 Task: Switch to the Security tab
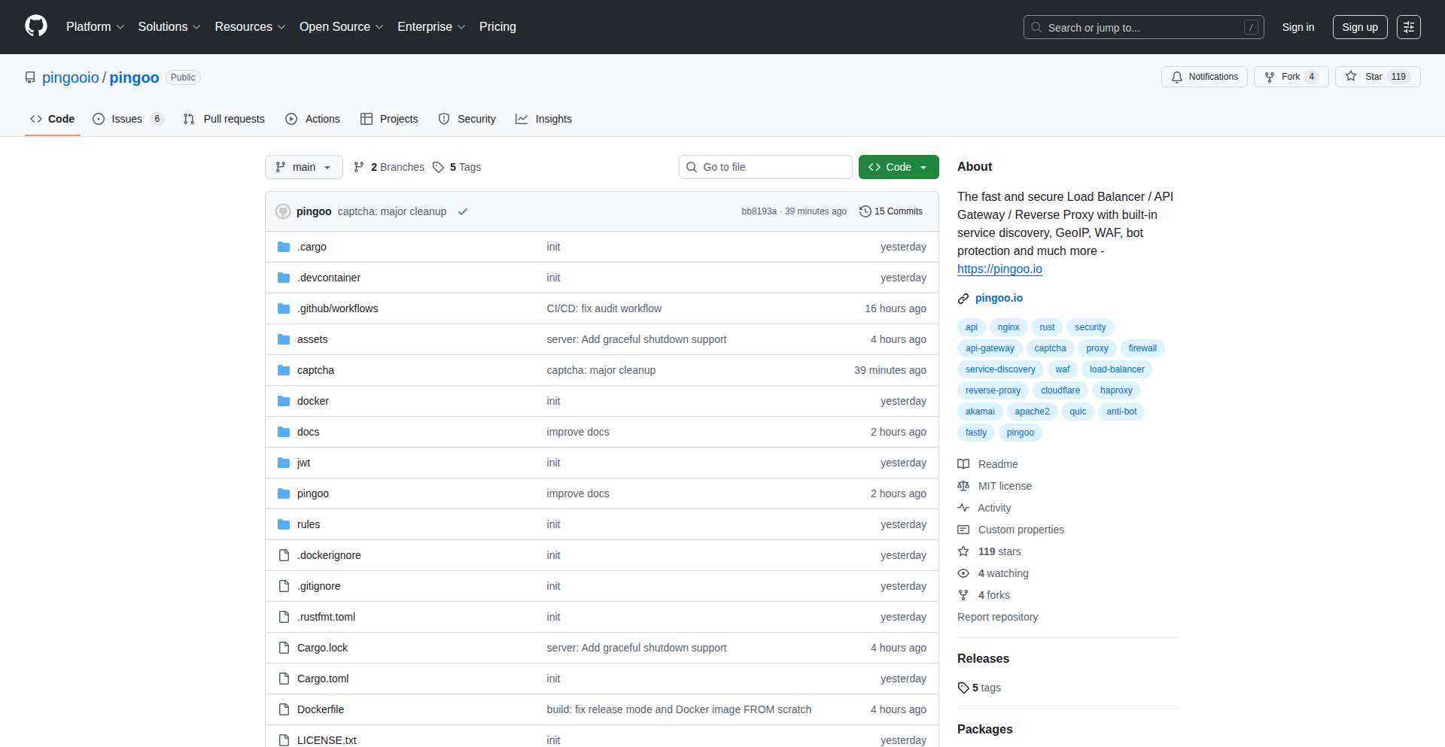[x=467, y=119]
